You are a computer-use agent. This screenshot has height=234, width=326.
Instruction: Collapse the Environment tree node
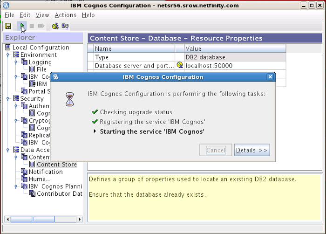pos(8,55)
